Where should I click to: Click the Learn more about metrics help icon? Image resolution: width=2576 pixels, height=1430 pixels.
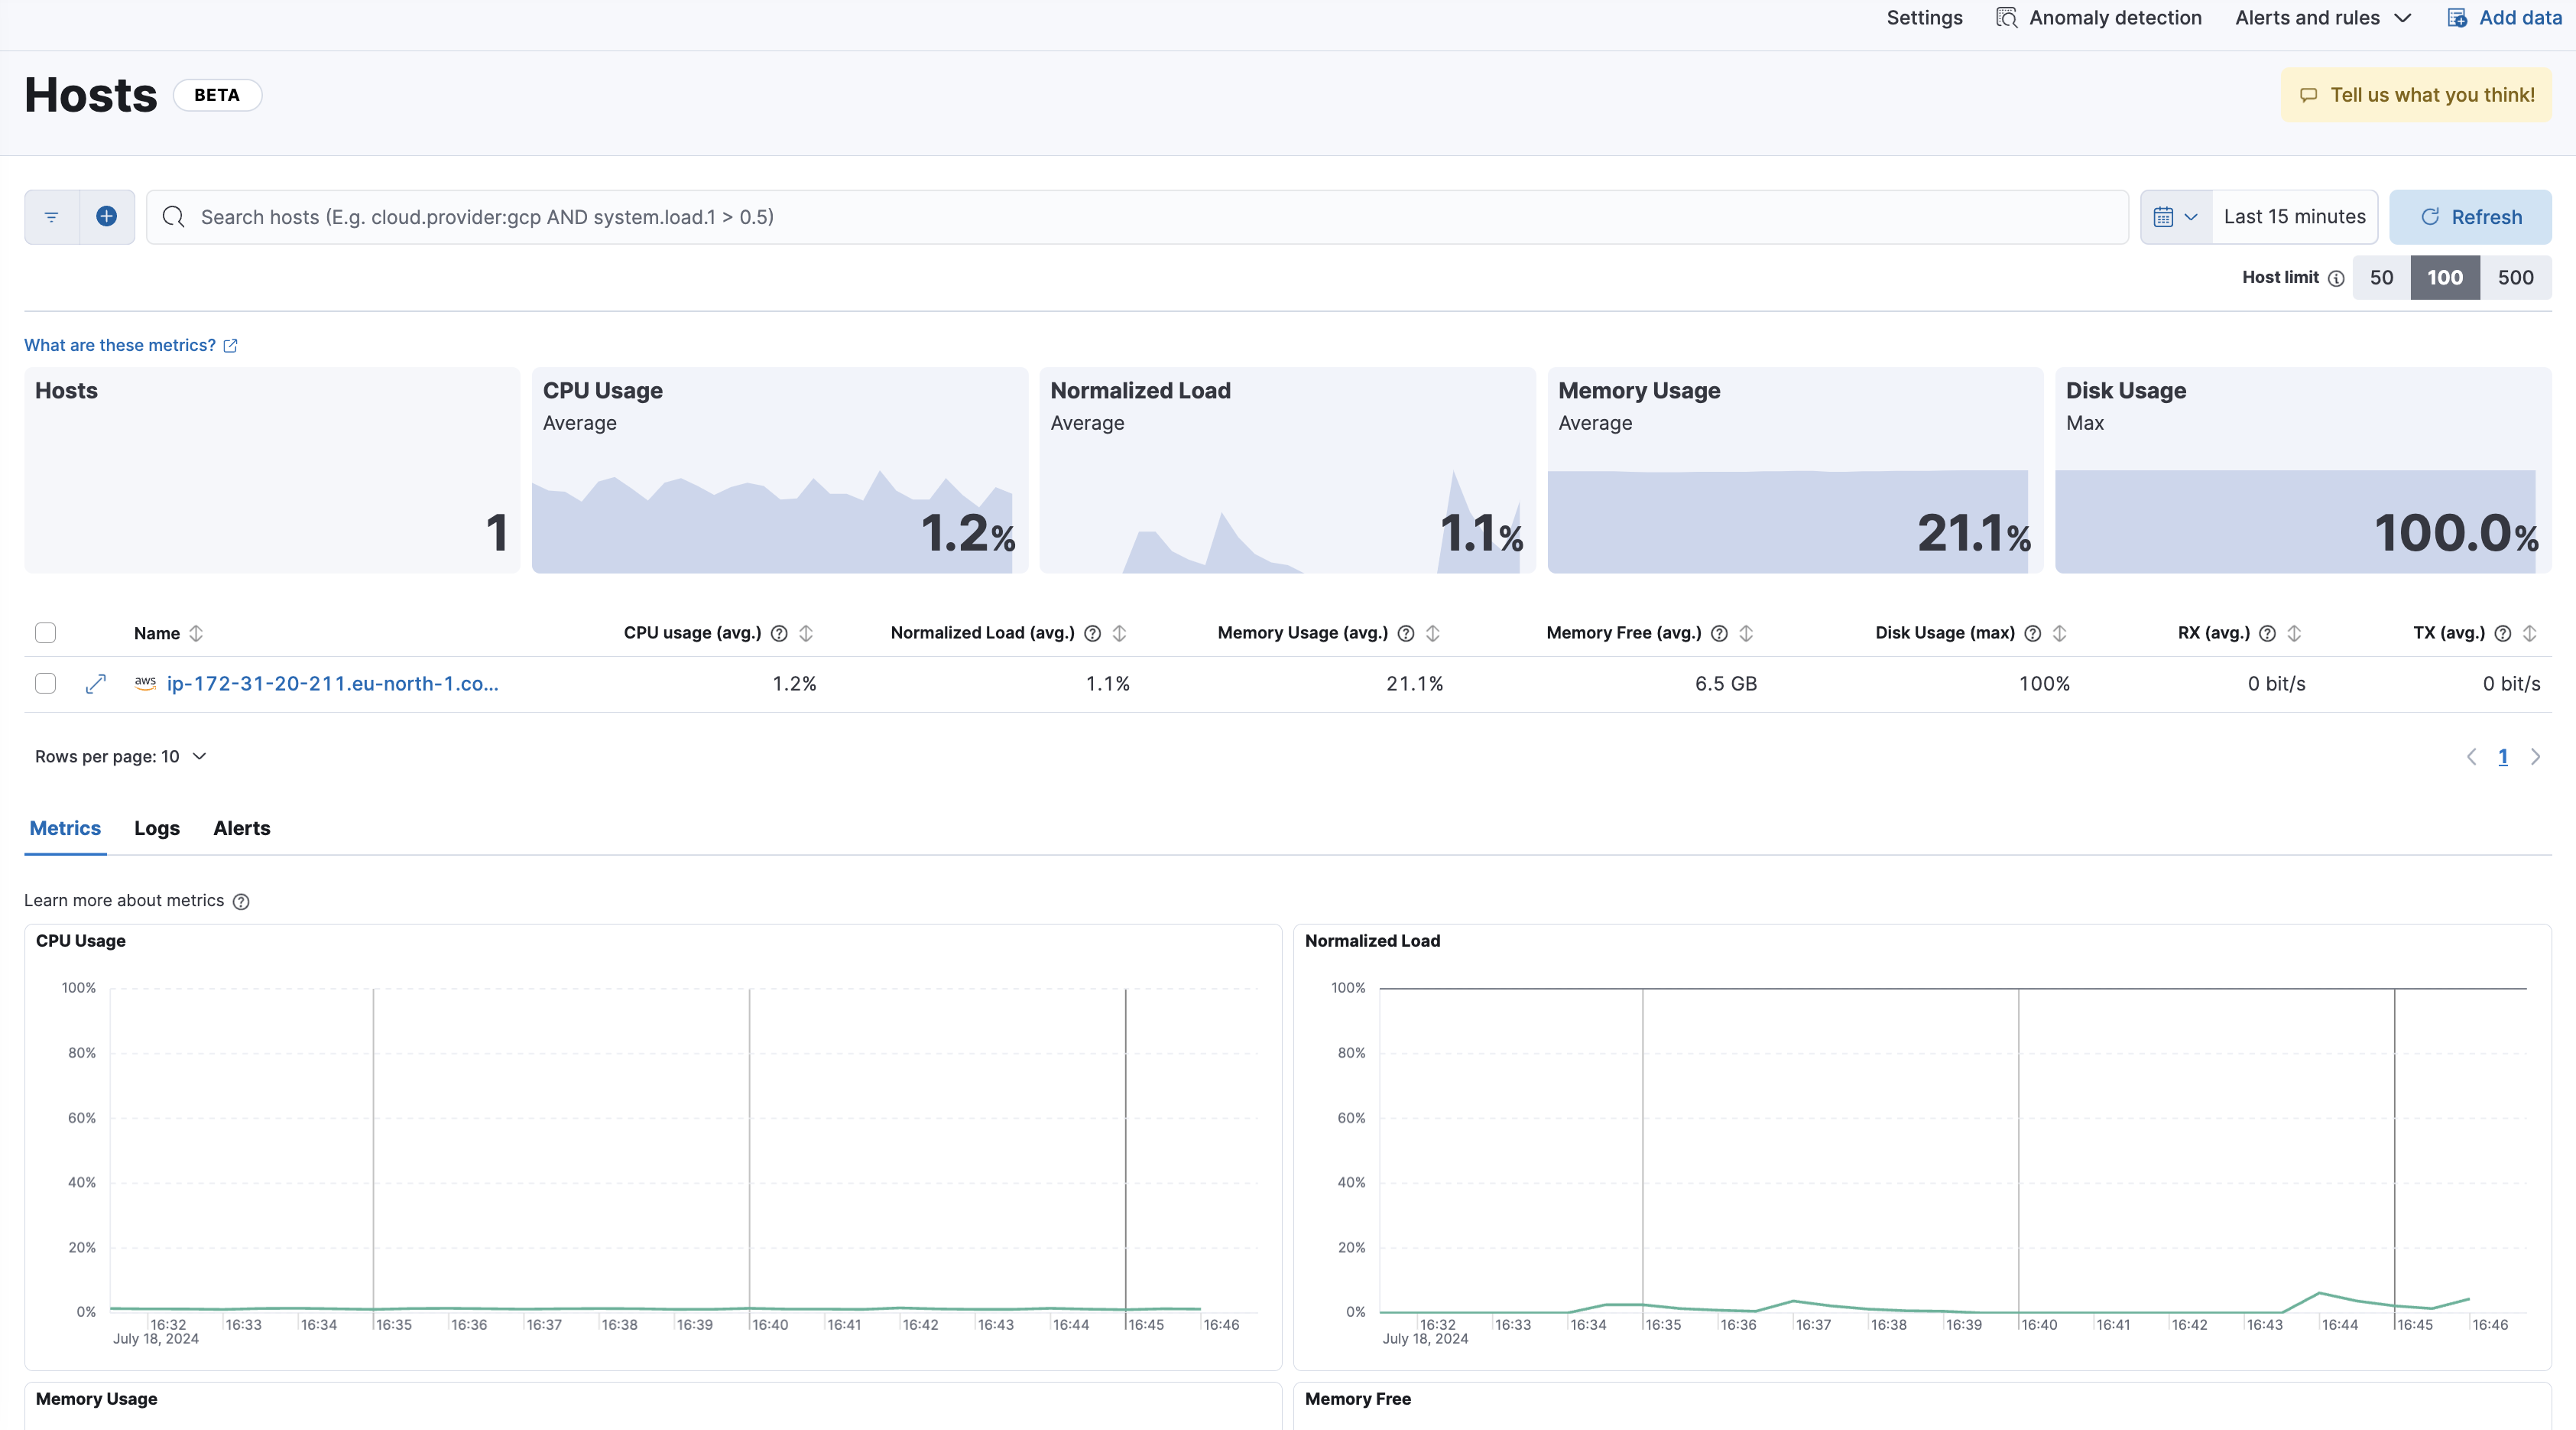click(x=241, y=902)
